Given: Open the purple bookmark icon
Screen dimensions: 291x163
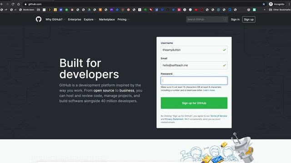Looking at the screenshot, I should 111,10.
